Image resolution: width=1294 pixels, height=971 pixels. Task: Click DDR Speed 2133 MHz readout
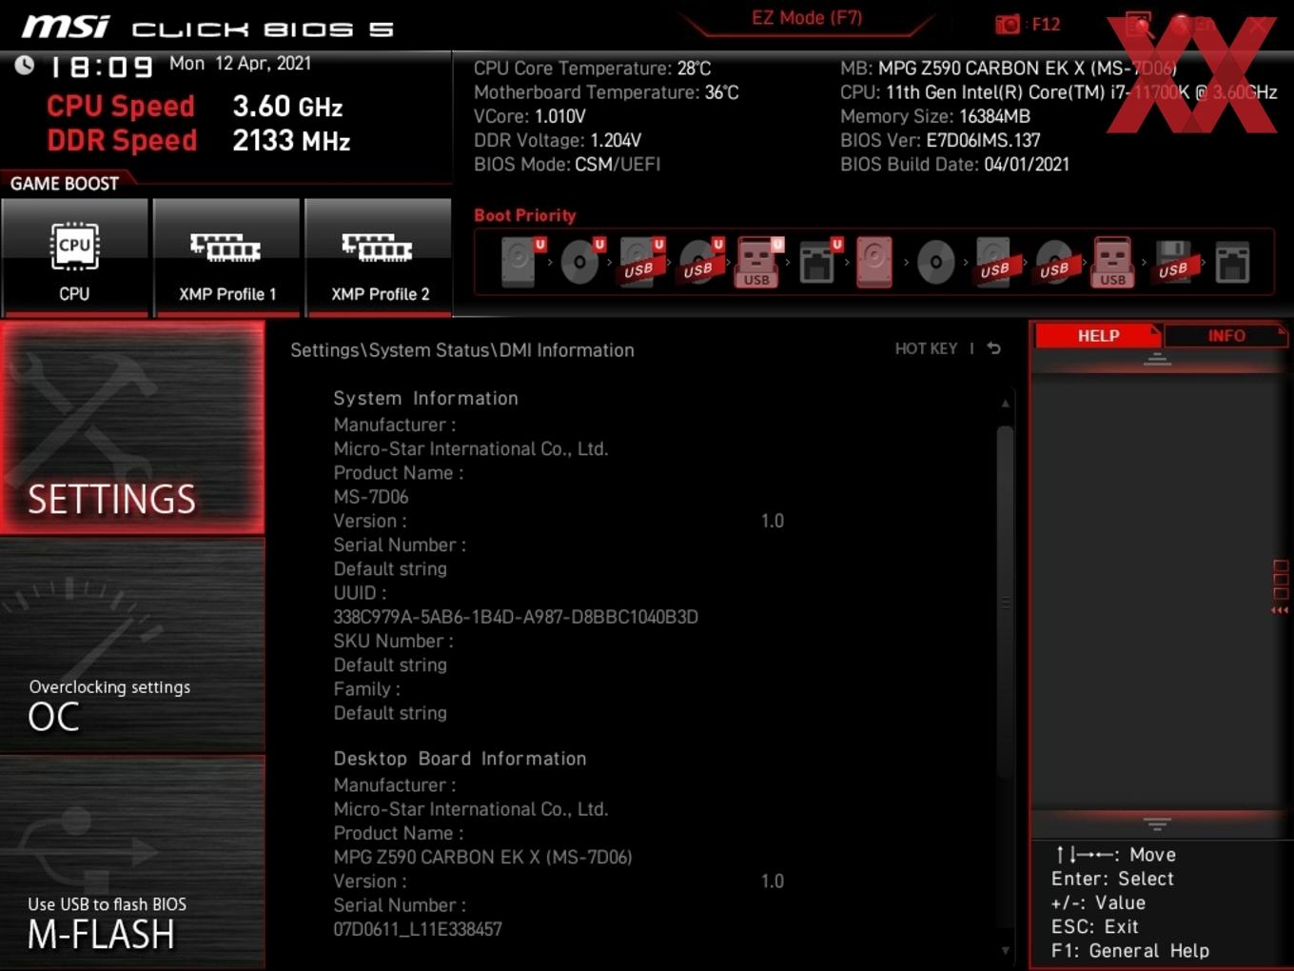tap(198, 140)
